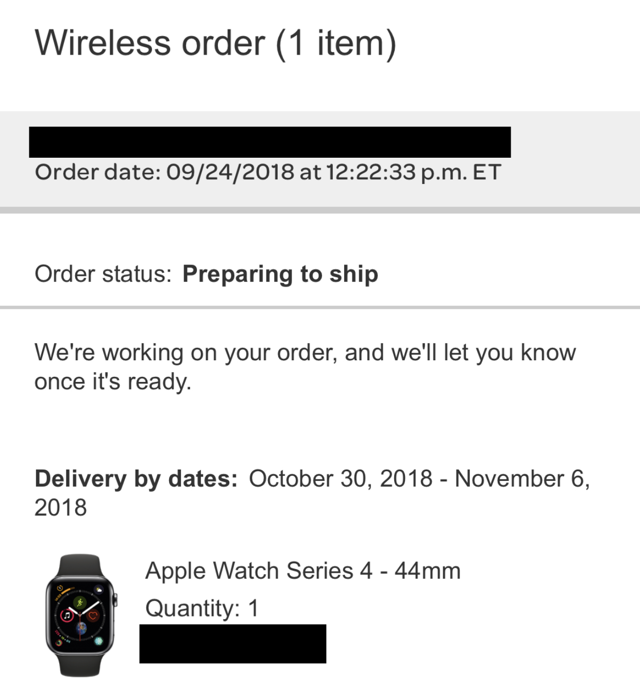Select the Preparing to ship status
Viewport: 640px width, 684px height.
pos(280,274)
